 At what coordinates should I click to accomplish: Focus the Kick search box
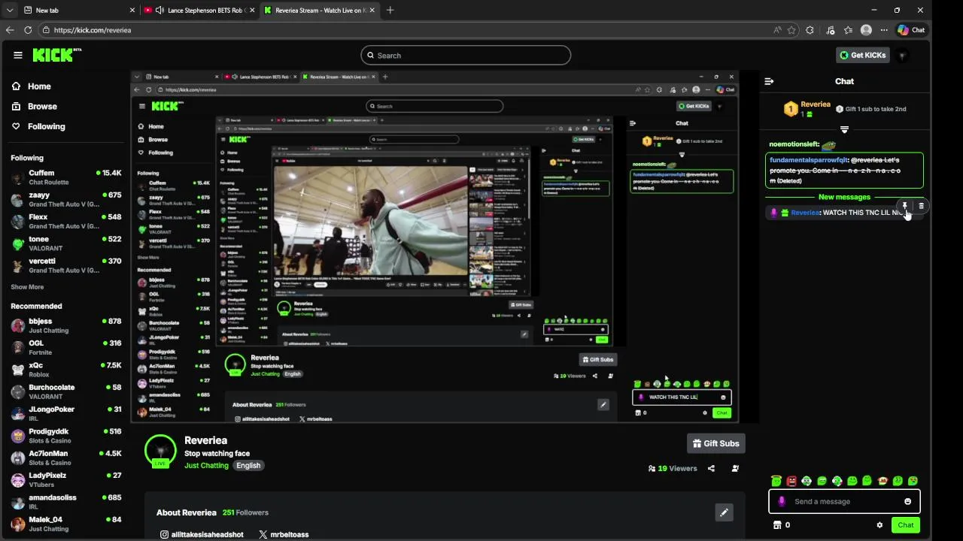pos(466,56)
